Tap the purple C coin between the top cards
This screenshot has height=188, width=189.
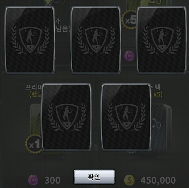pos(129,56)
